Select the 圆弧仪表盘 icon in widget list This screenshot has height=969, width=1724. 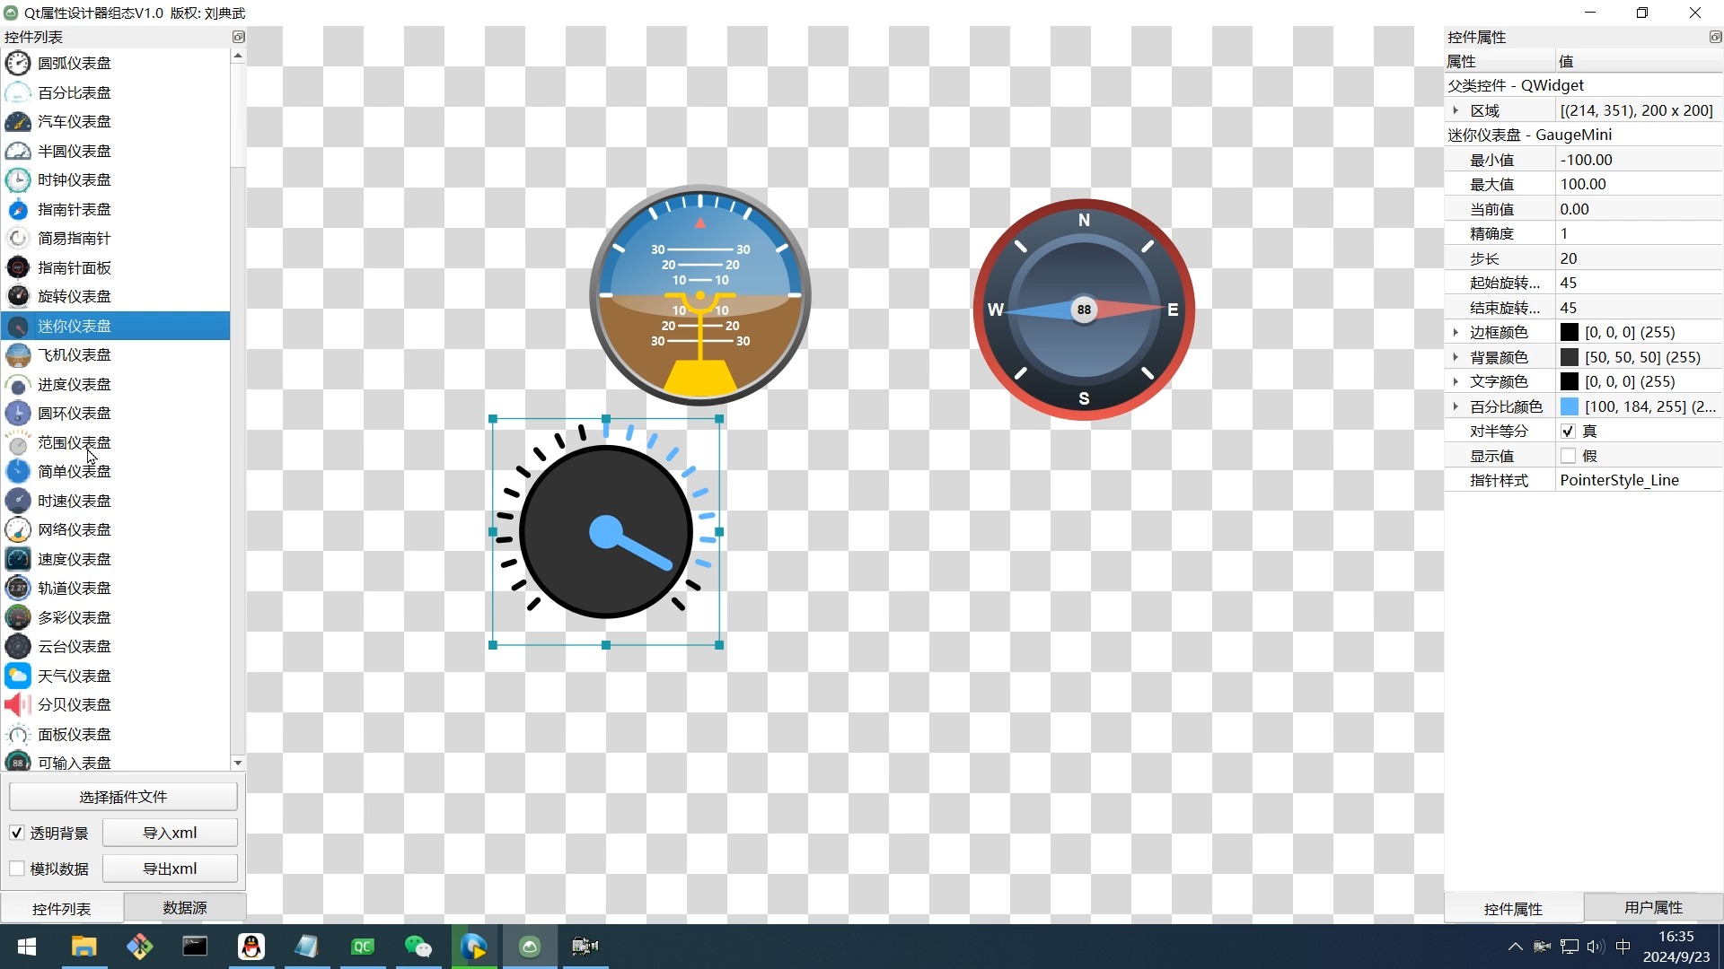(18, 63)
